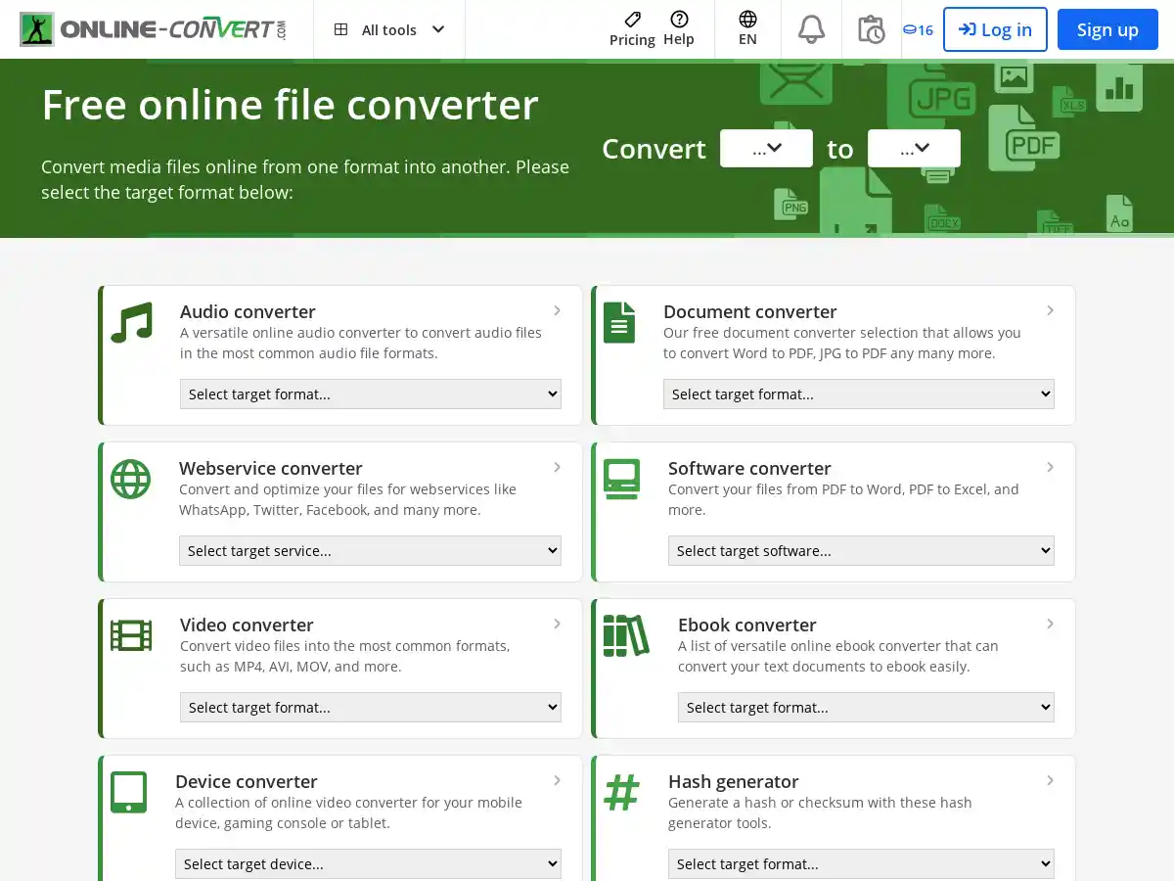Select a target service for Webservice converter

point(370,550)
